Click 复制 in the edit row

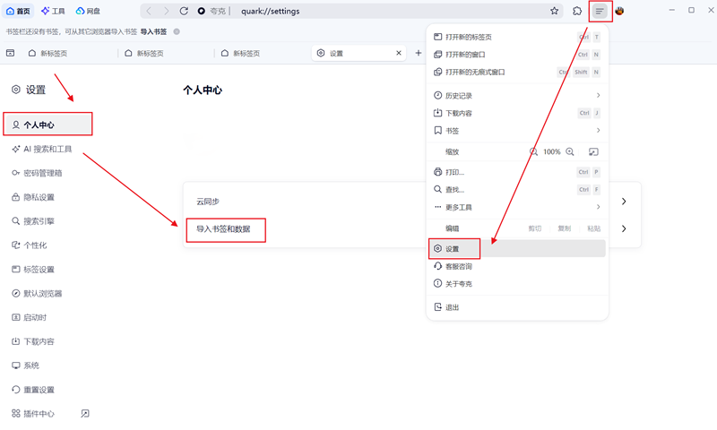coord(565,228)
